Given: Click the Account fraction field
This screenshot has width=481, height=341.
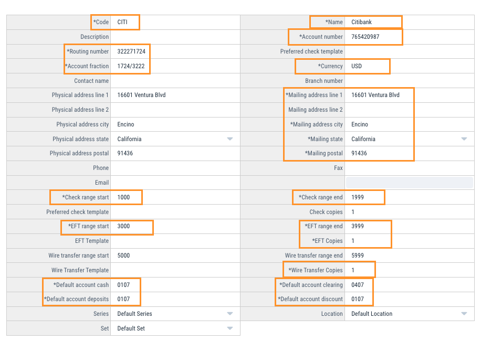Looking at the screenshot, I should tap(130, 66).
